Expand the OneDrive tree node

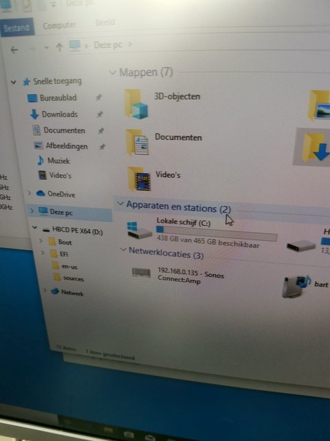click(29, 193)
